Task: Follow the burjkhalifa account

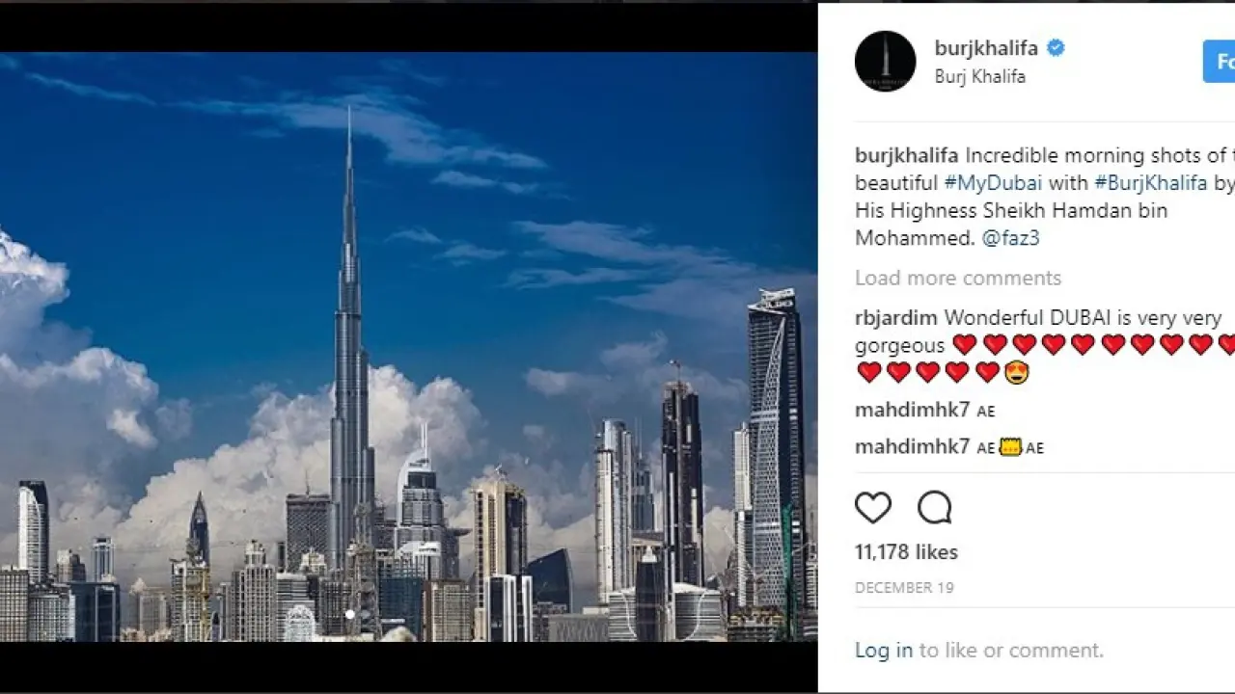Action: pos(1219,62)
